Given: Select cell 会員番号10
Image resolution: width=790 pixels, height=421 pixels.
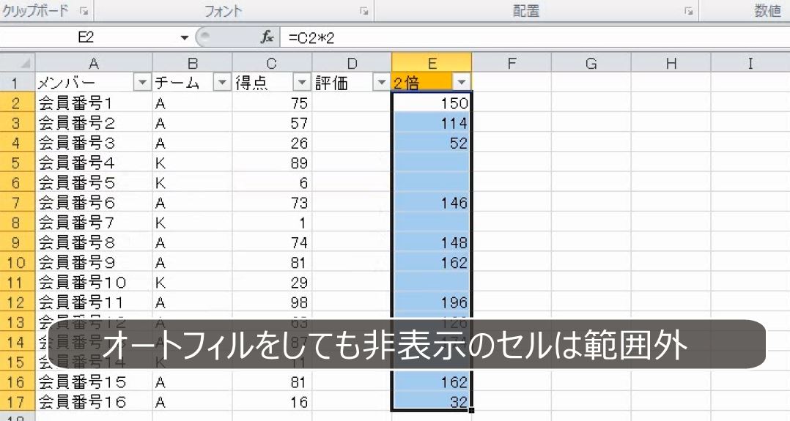Looking at the screenshot, I should (x=94, y=282).
